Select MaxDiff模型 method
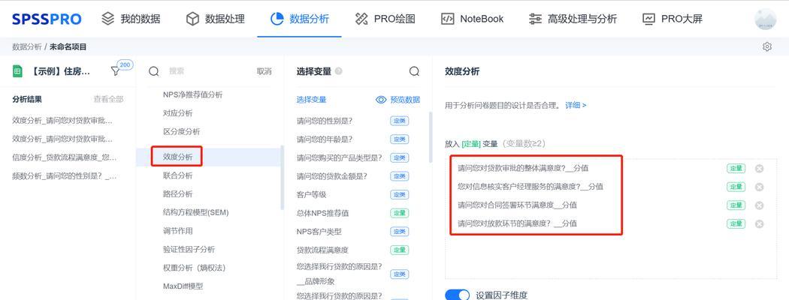The width and height of the screenshot is (789, 300). coord(183,286)
